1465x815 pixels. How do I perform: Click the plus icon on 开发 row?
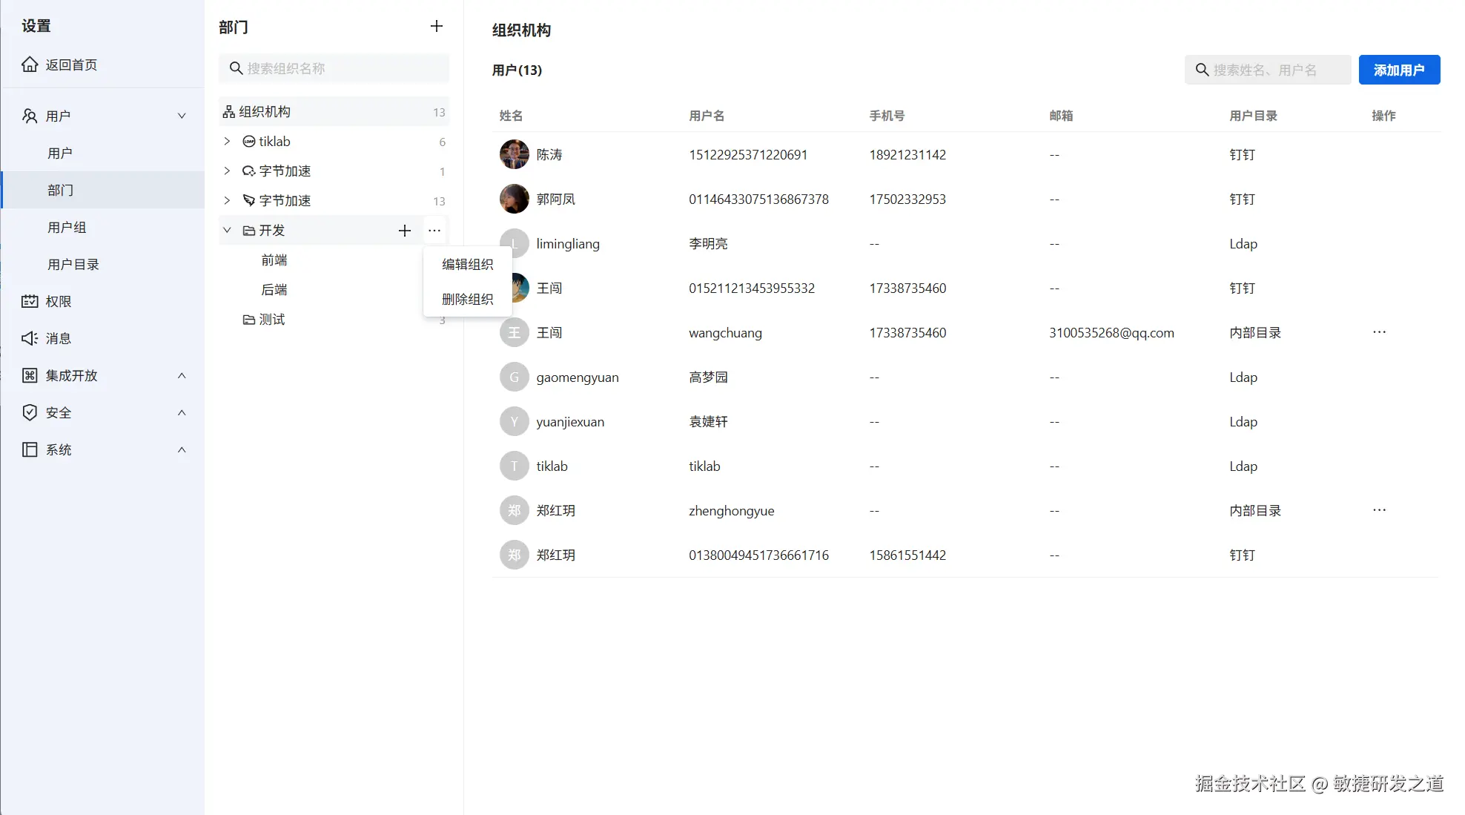coord(405,231)
